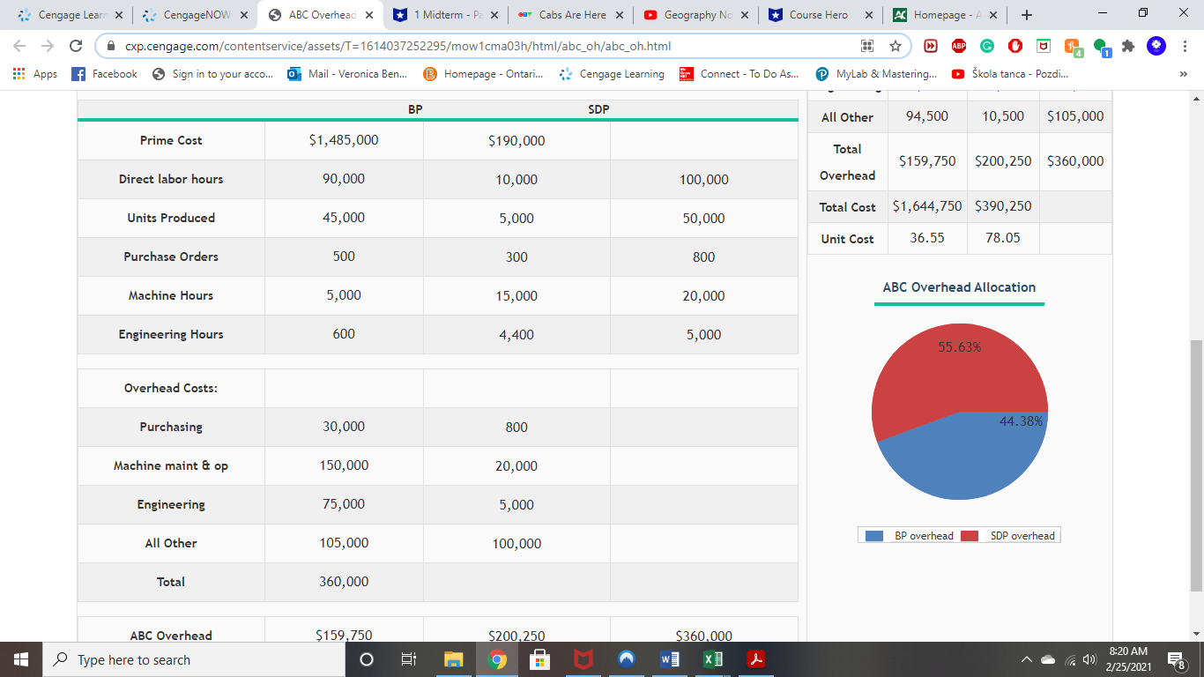The width and height of the screenshot is (1204, 677).
Task: Open Chrome's three-dot menu
Action: coord(1184,45)
